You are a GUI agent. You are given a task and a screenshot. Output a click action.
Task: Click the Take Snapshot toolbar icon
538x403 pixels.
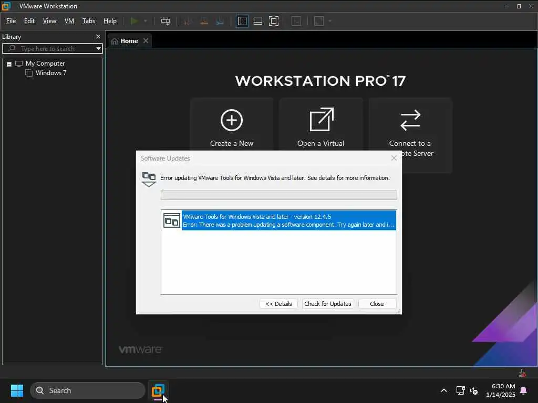(x=188, y=21)
